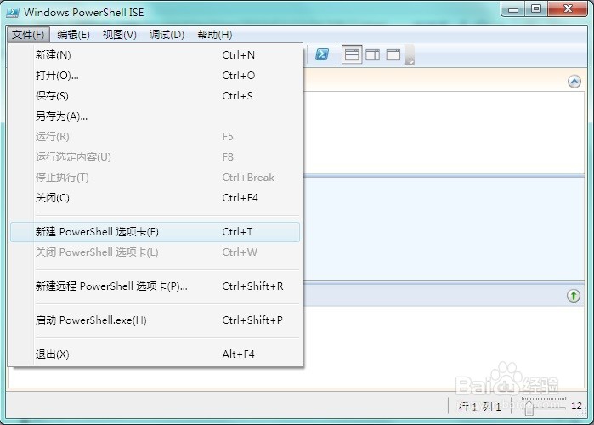Show script pane on right layout icon
Image resolution: width=594 pixels, height=425 pixels.
pyautogui.click(x=373, y=55)
